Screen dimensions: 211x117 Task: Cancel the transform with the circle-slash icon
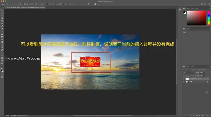pyautogui.click(x=95, y=4)
